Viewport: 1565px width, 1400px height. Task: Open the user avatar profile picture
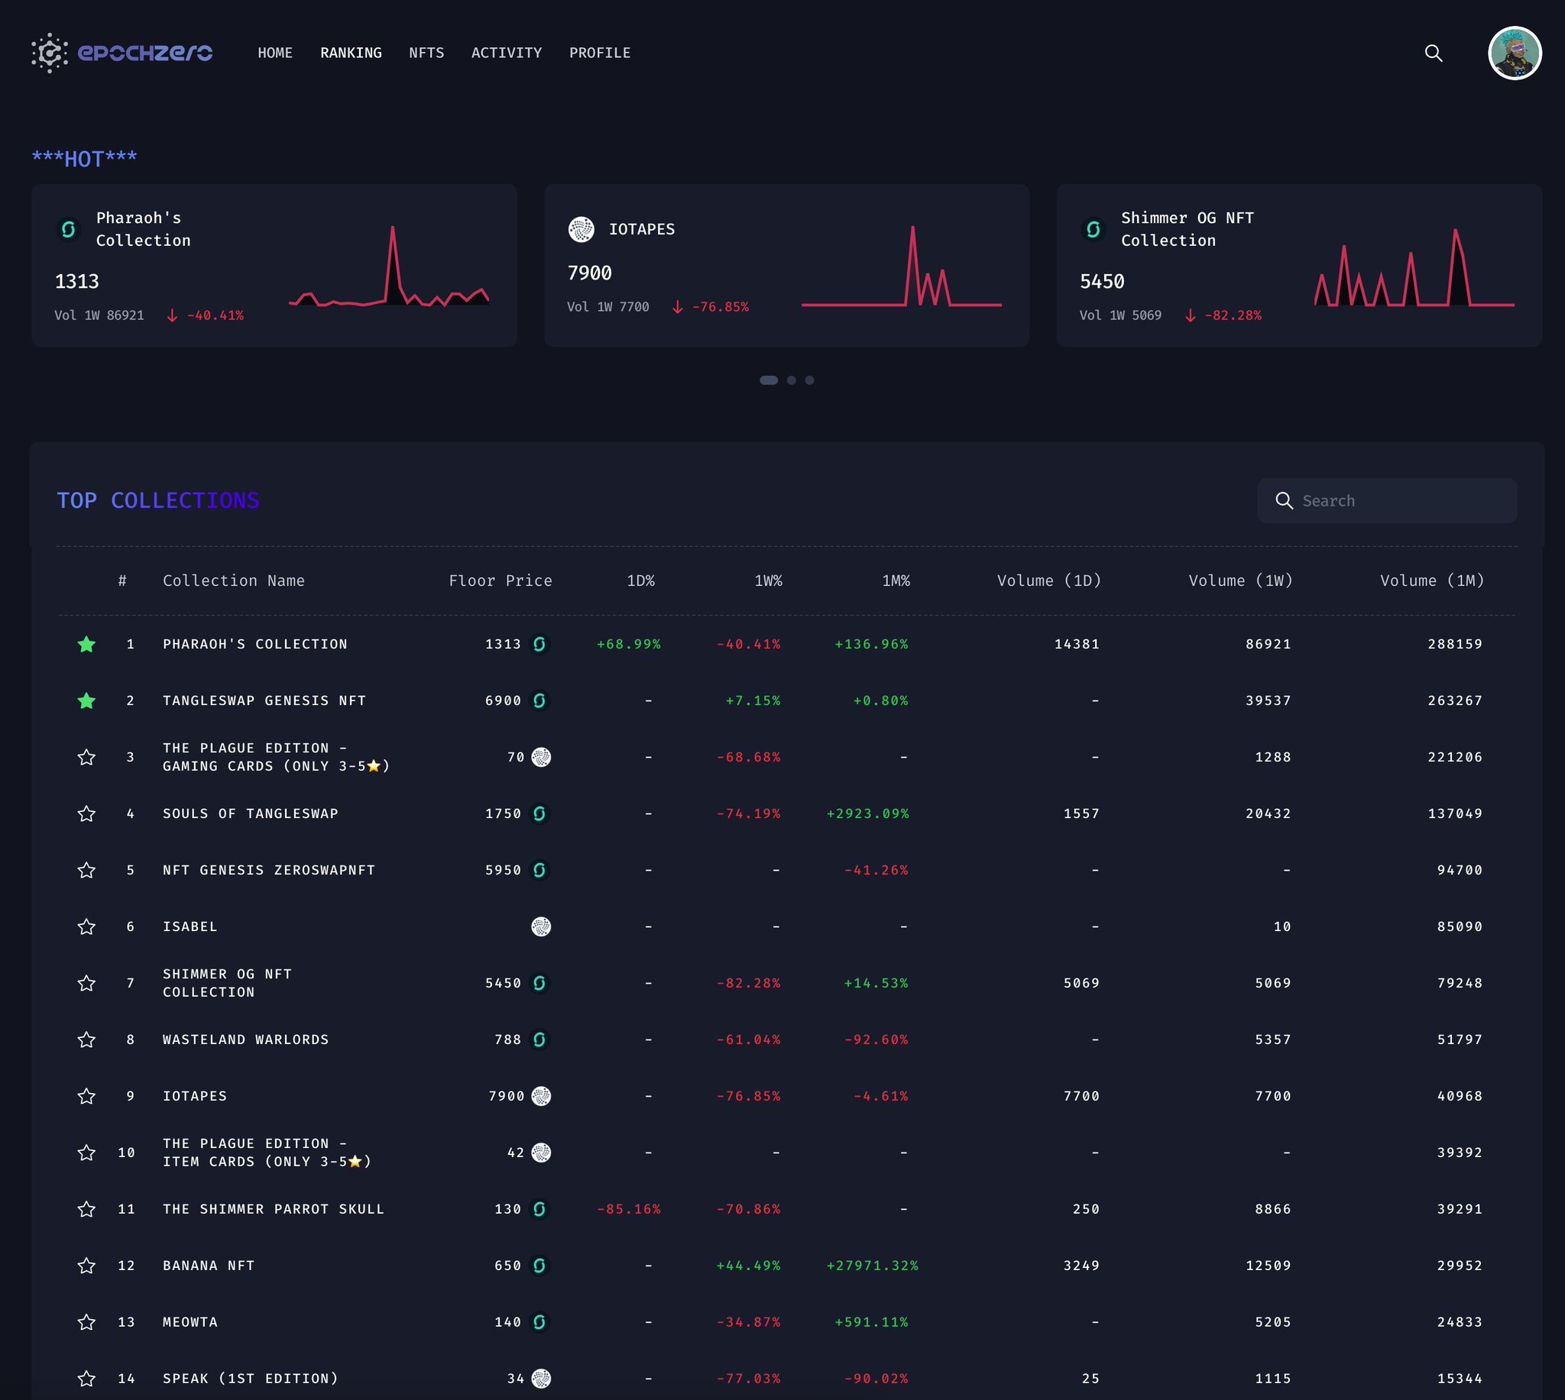click(1514, 53)
